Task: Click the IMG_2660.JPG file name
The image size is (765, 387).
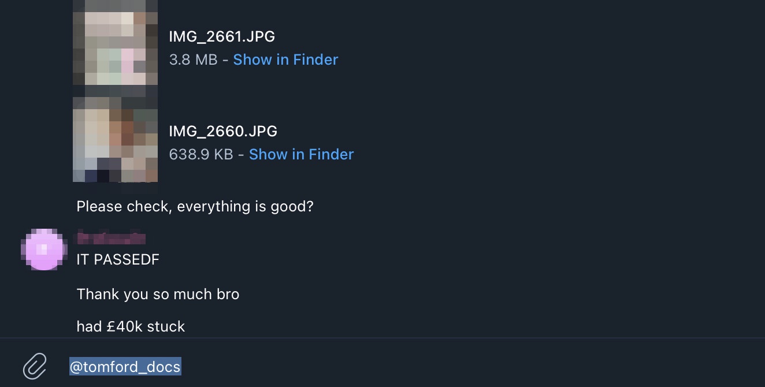Action: 223,132
